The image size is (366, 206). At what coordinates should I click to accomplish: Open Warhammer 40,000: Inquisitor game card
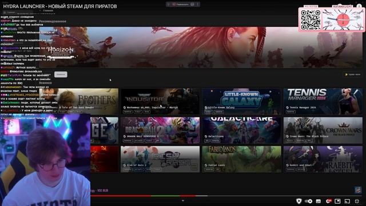(160, 101)
